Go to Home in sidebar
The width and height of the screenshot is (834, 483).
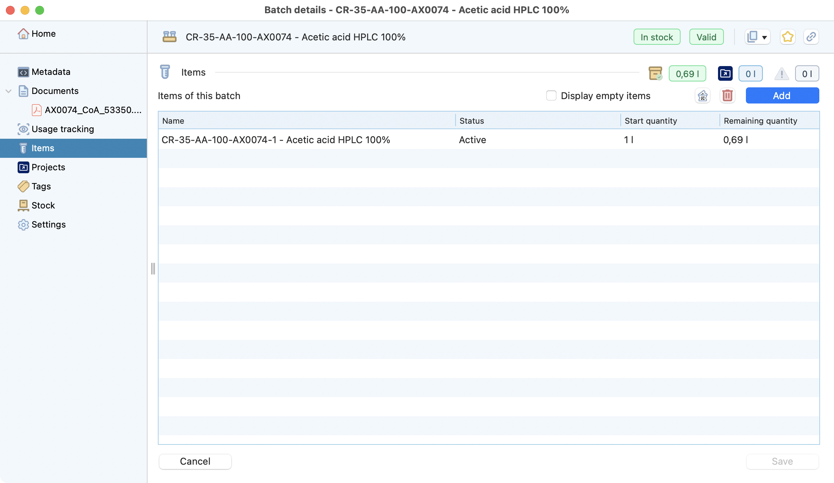[x=43, y=34]
